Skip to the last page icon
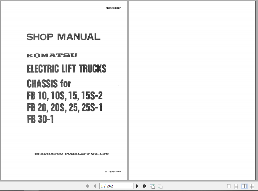Viewport: 258px width, 191px height. click(x=145, y=186)
